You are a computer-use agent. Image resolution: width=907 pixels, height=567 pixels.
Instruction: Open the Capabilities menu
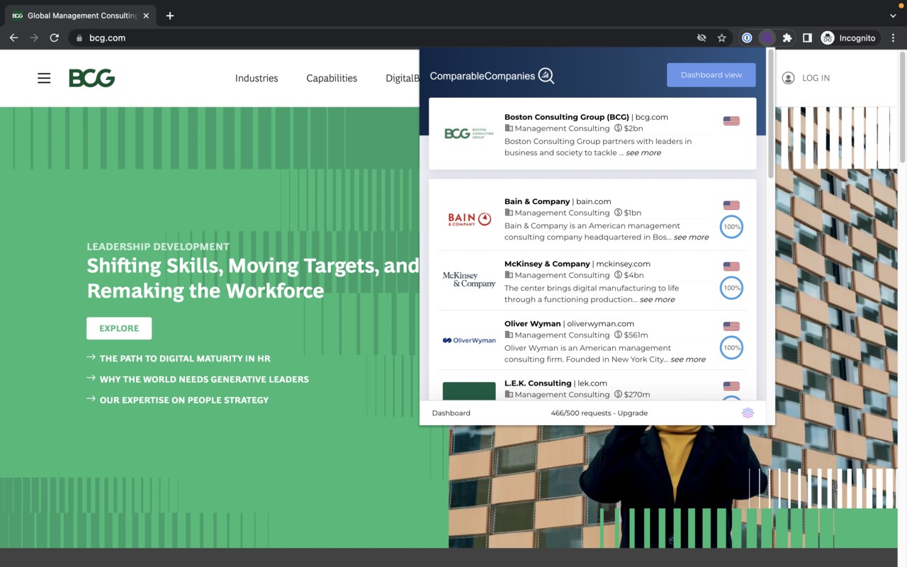click(332, 78)
